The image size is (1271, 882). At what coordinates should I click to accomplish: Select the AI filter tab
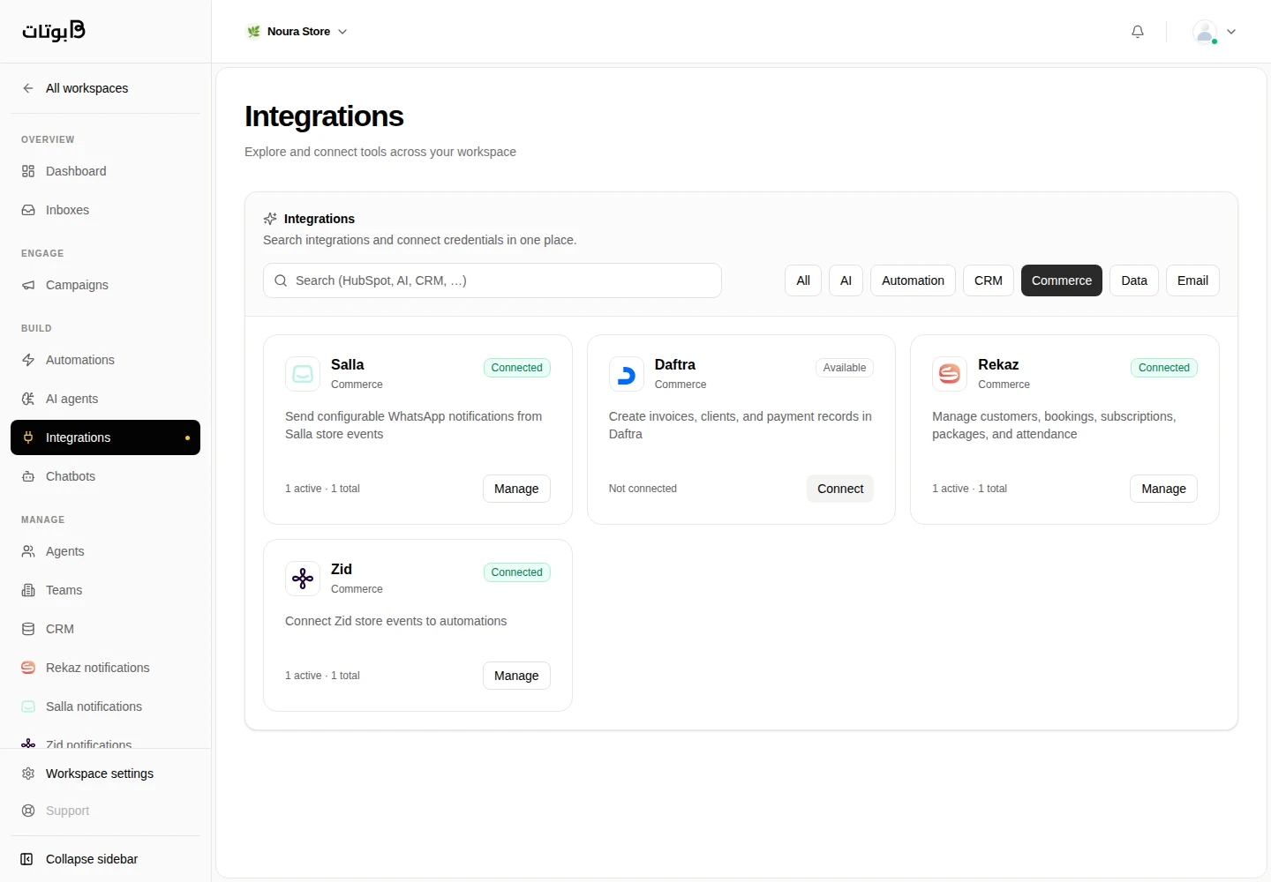846,280
